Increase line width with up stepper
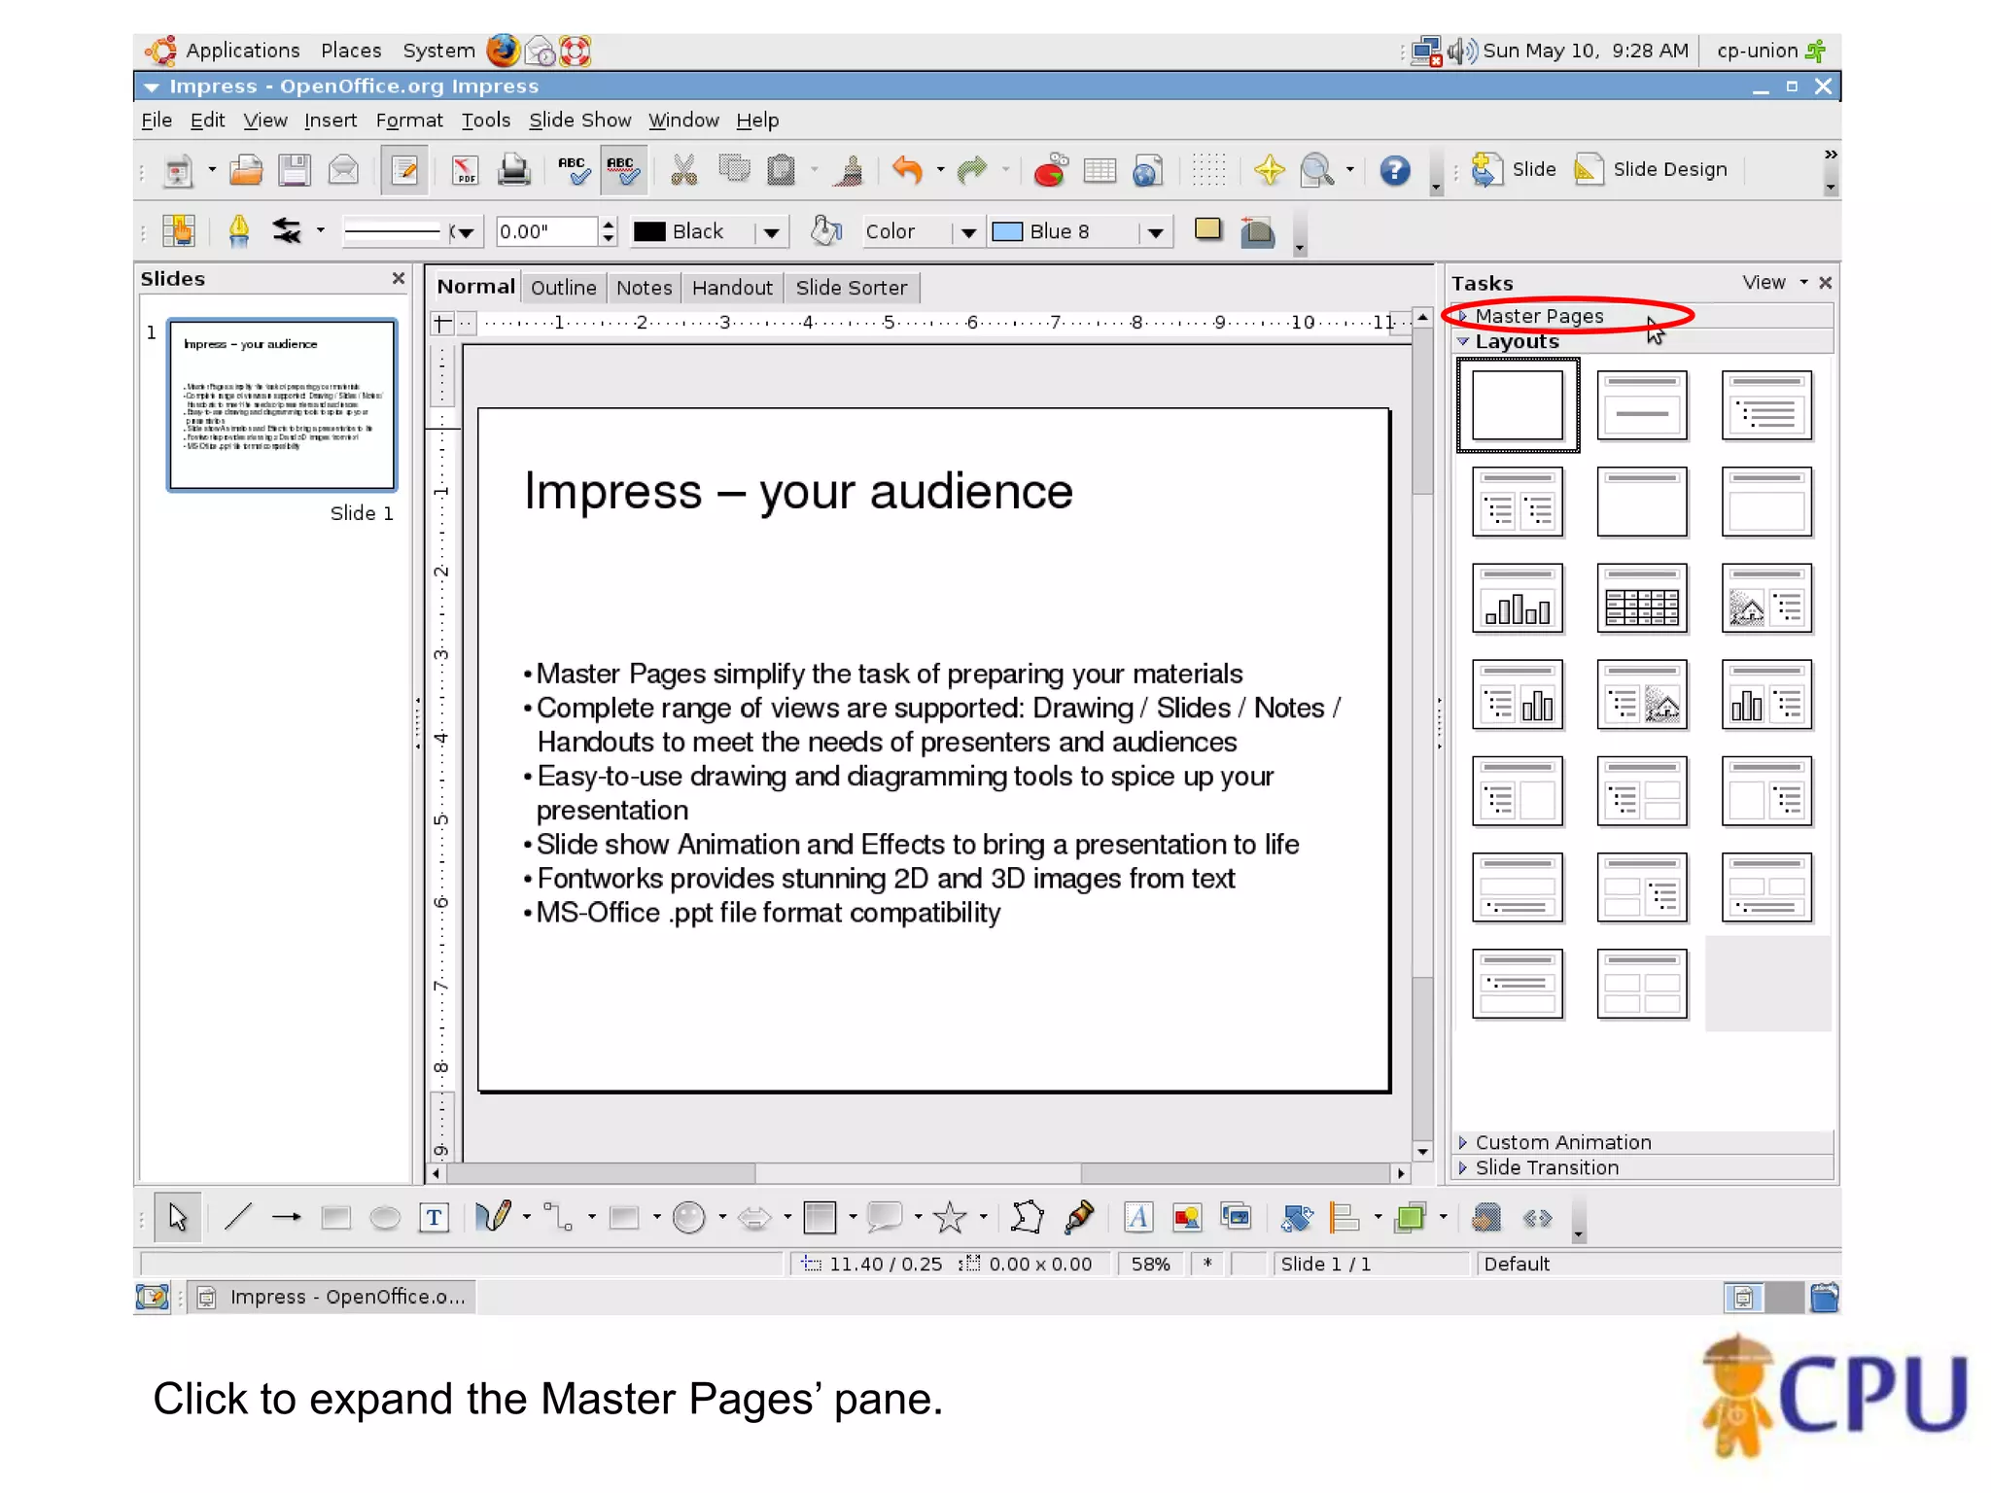 point(609,225)
